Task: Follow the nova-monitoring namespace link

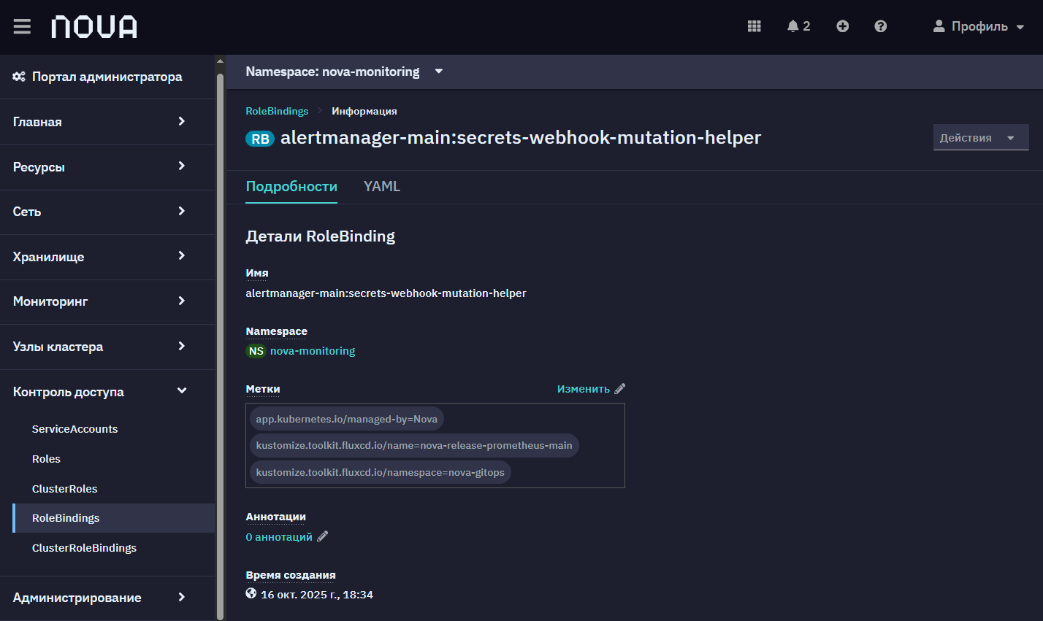Action: tap(313, 351)
